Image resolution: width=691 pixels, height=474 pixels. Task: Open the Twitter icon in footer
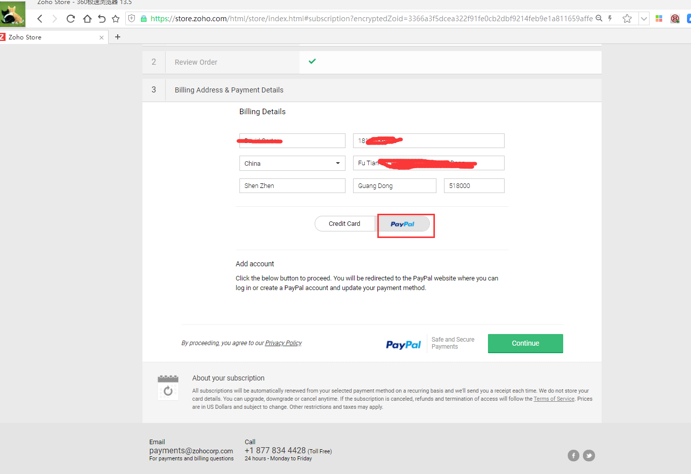(x=588, y=455)
